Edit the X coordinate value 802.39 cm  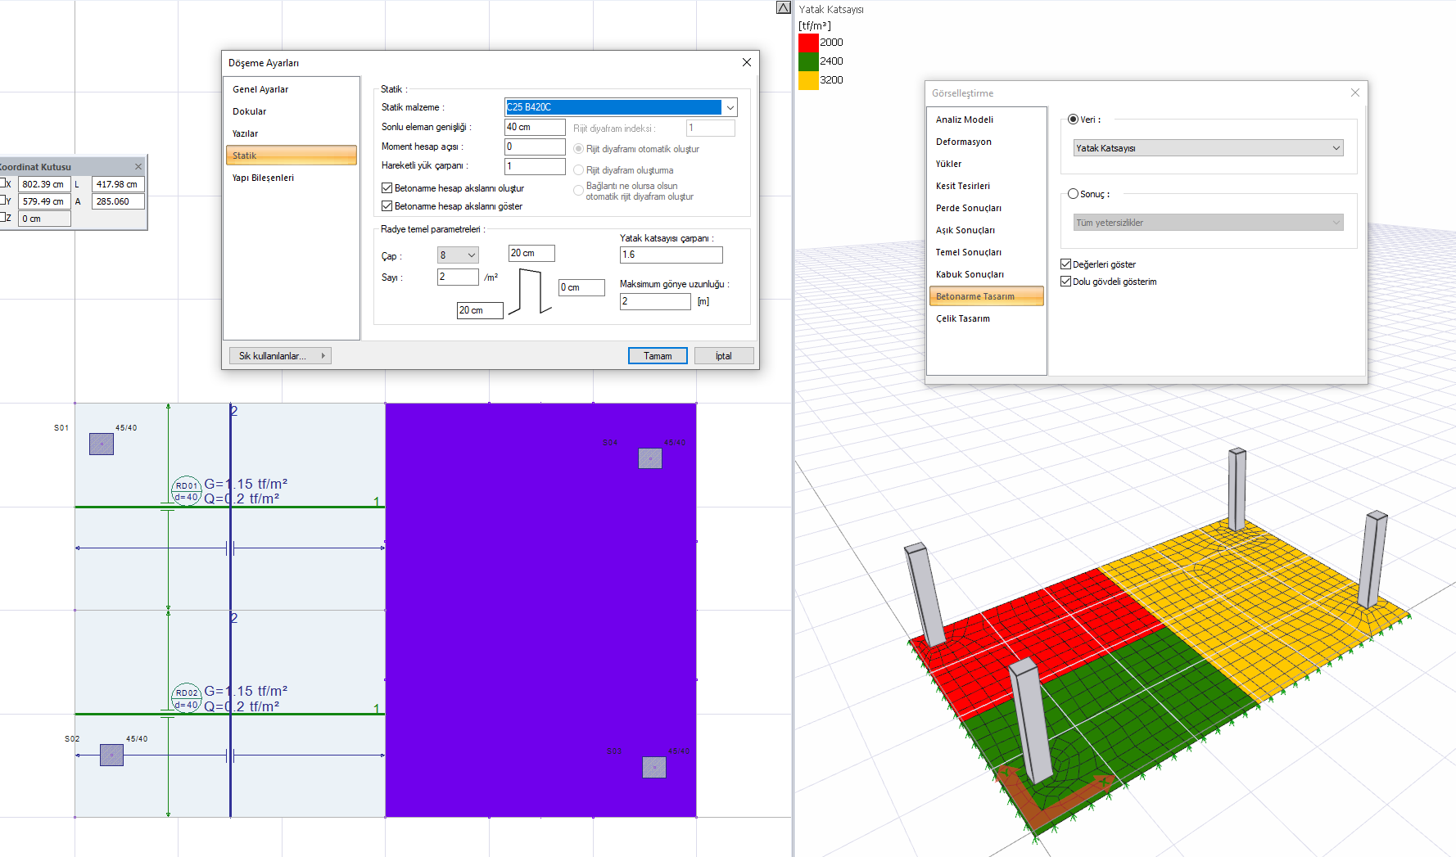tap(45, 184)
